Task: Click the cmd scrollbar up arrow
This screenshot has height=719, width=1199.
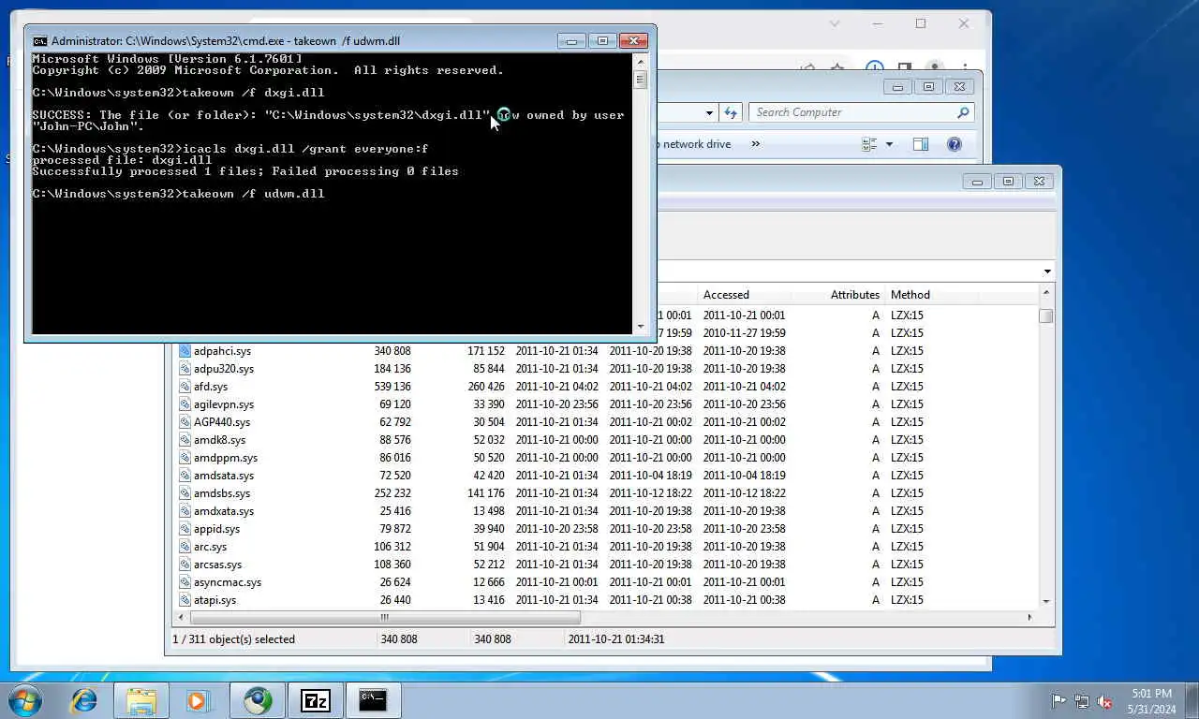Action: click(641, 61)
